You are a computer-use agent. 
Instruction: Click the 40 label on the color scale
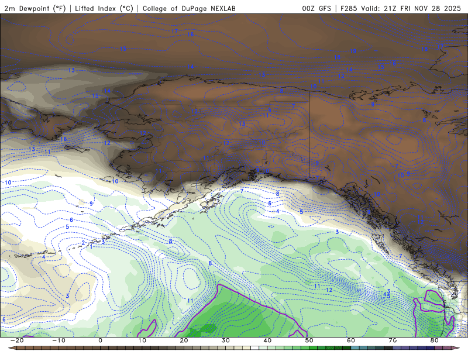(267, 340)
